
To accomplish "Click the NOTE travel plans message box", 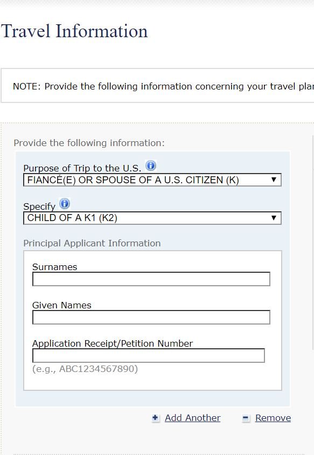I will pyautogui.click(x=157, y=86).
